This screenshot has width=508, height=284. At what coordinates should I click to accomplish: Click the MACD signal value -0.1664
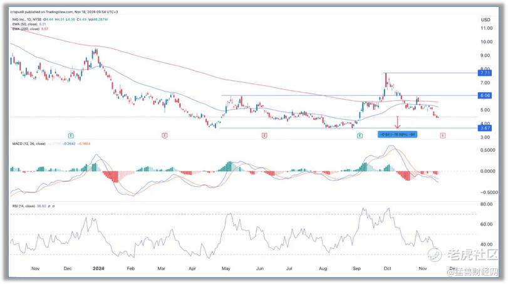point(84,144)
